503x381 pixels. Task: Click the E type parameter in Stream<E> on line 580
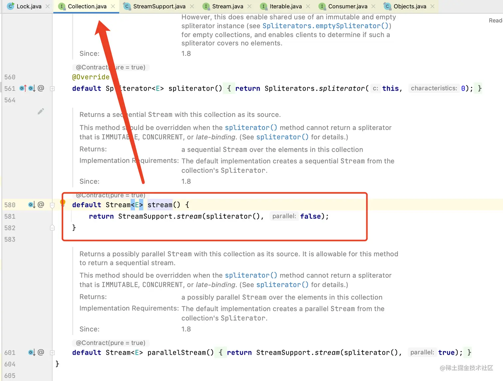pyautogui.click(x=137, y=205)
